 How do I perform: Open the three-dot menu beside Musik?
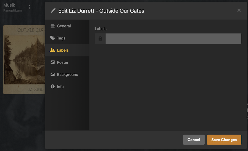pos(30,7)
